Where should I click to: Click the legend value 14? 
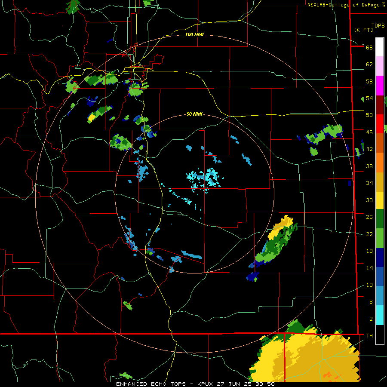[x=369, y=268]
